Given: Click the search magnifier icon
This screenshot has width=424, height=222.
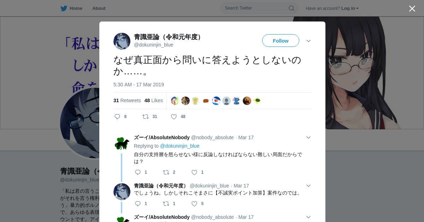Looking at the screenshot, I should (291, 8).
